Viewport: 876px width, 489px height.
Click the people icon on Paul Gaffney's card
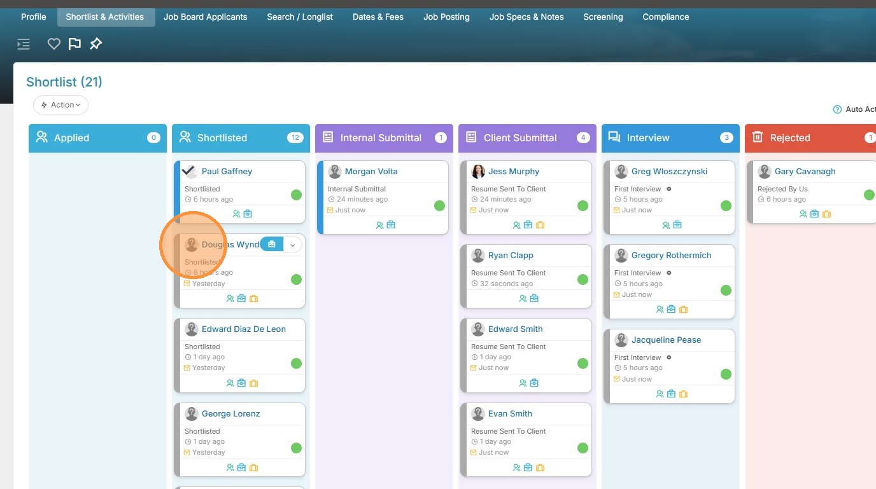pos(236,214)
